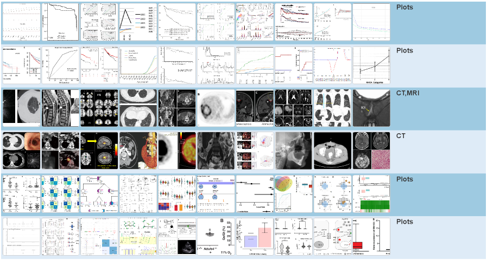487x260 pixels.
Task: Open the forest plot thumbnail
Action: coord(255,193)
